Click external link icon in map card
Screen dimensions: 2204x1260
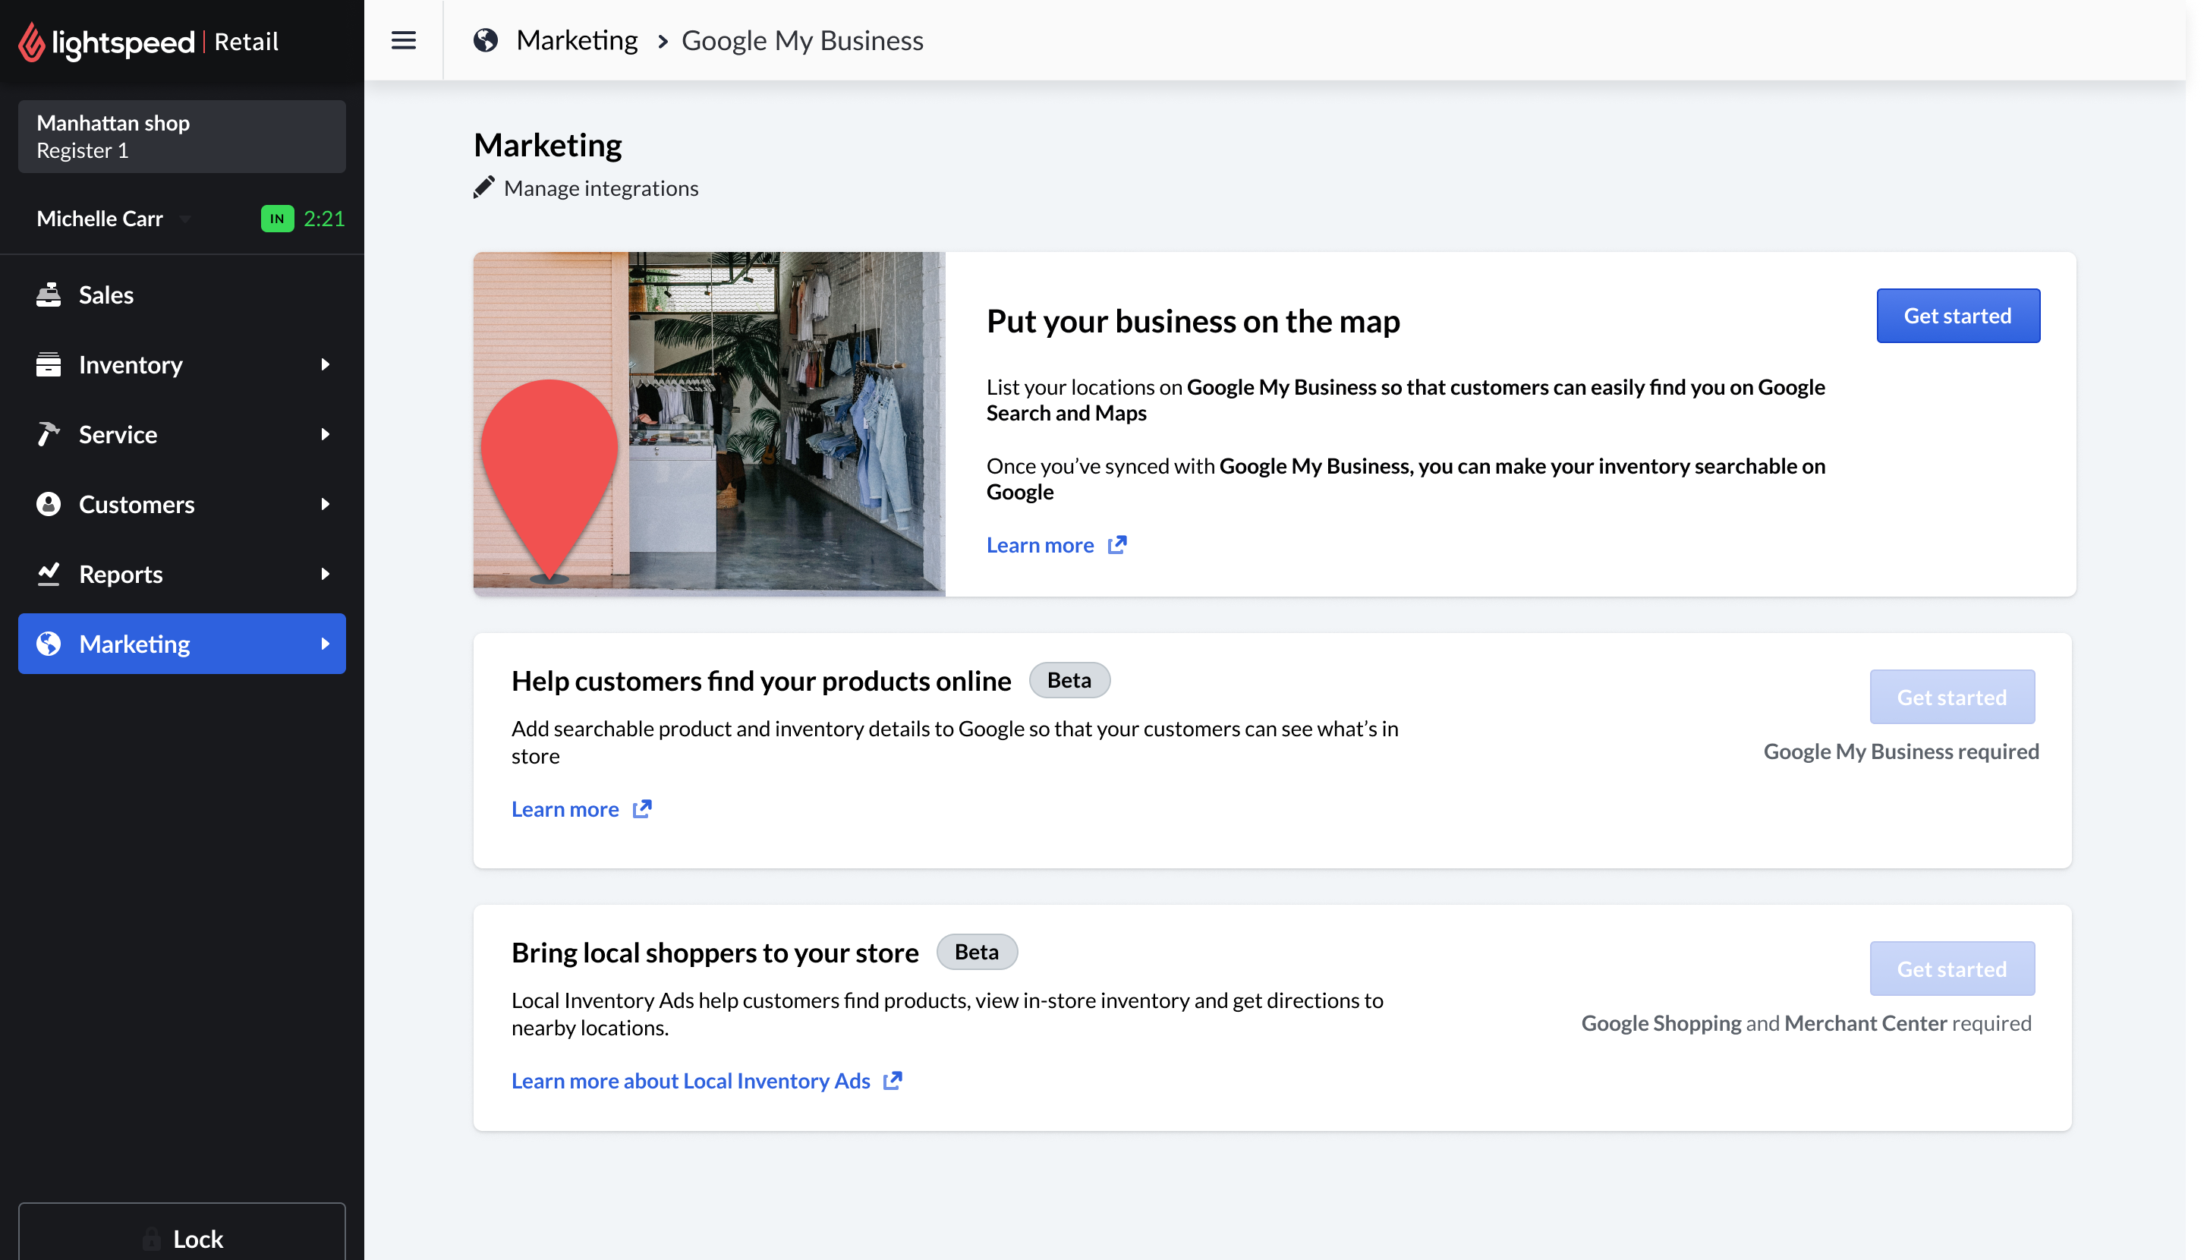[x=1117, y=545]
